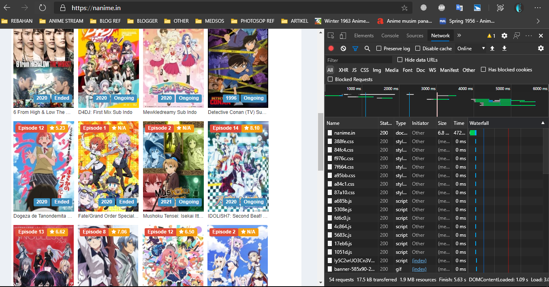Screen dimensions: 549x287
Task: Filter requests by WS
Action: coord(432,70)
